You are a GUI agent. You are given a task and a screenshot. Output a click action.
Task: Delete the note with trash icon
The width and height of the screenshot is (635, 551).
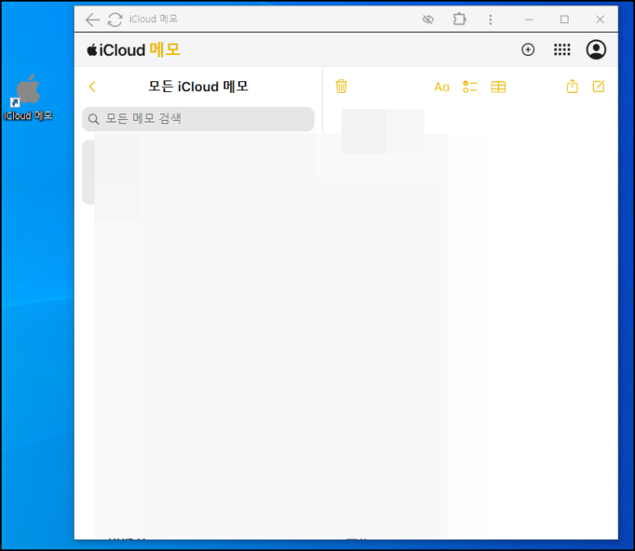point(342,86)
